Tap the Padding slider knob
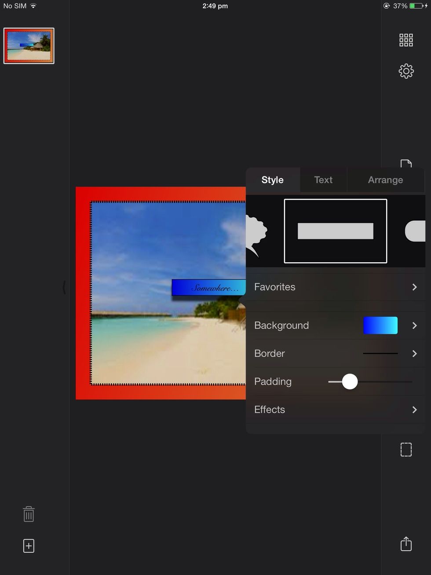Screen dimensions: 431x575 click(x=350, y=381)
